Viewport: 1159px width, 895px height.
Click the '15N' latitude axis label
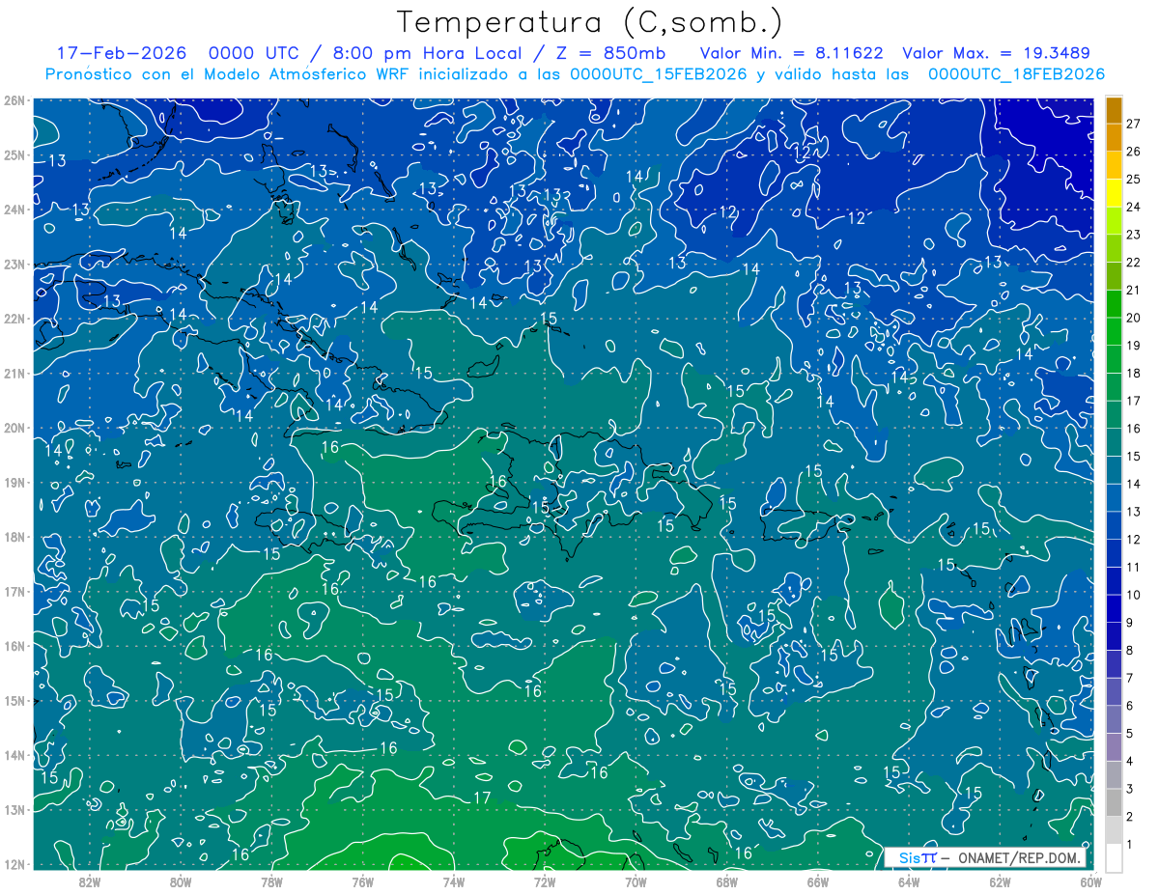14,700
